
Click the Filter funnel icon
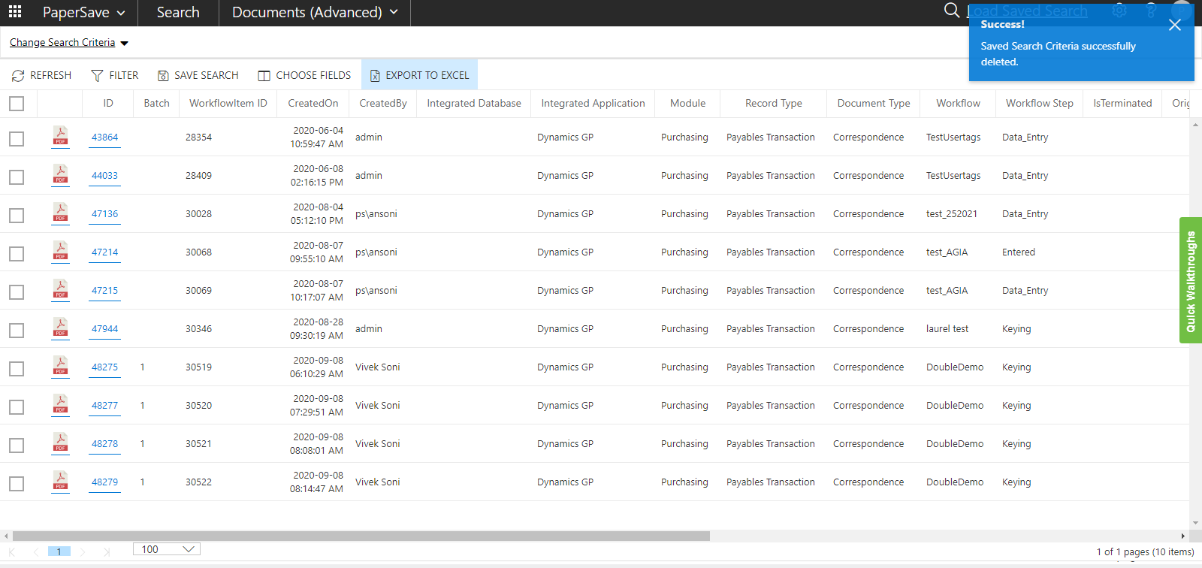(x=97, y=76)
